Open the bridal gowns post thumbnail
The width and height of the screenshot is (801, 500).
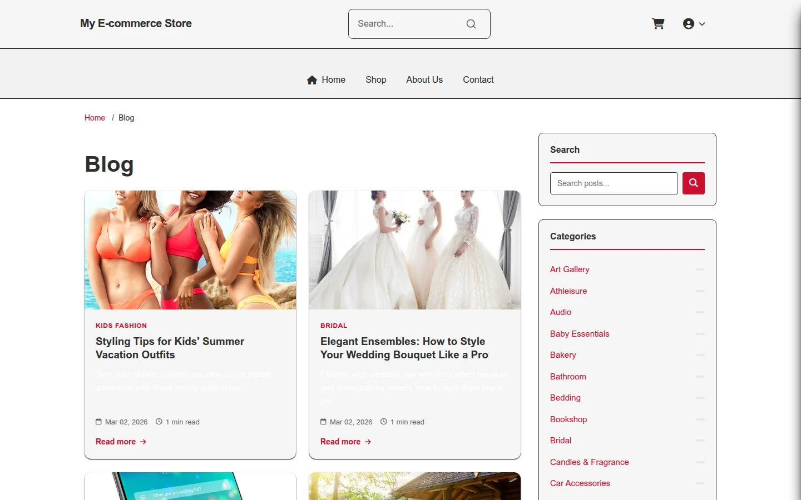(415, 250)
